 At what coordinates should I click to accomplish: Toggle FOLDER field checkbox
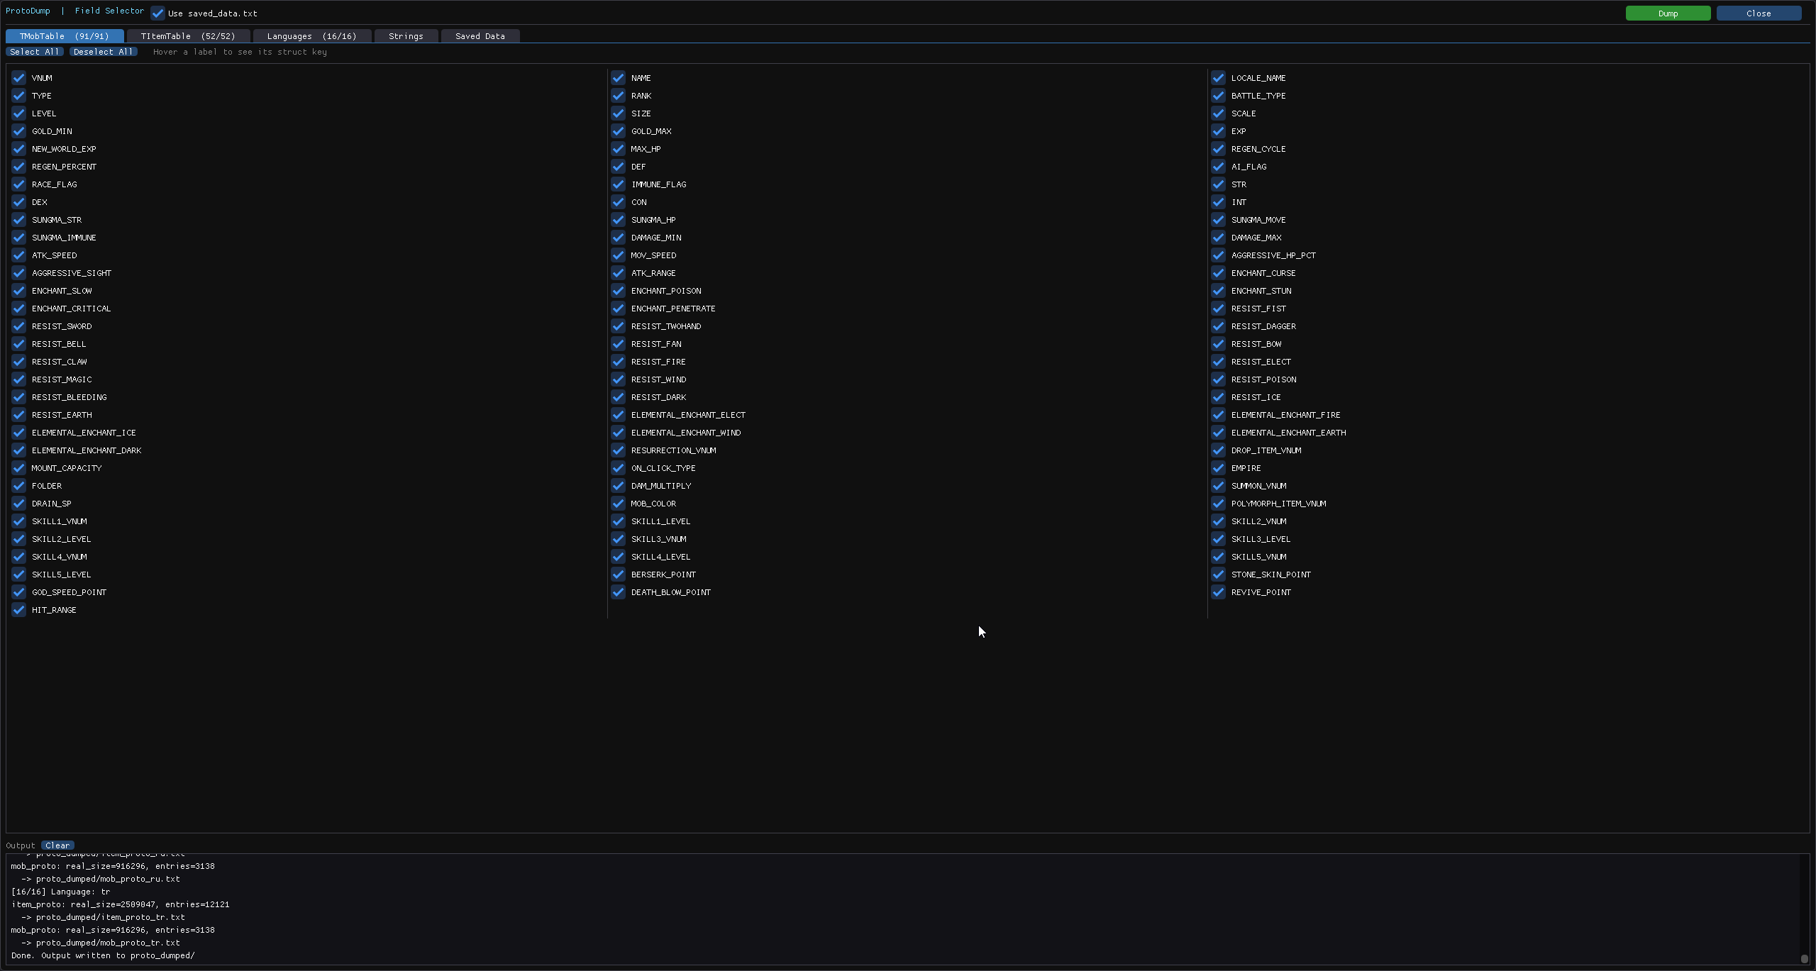point(19,486)
